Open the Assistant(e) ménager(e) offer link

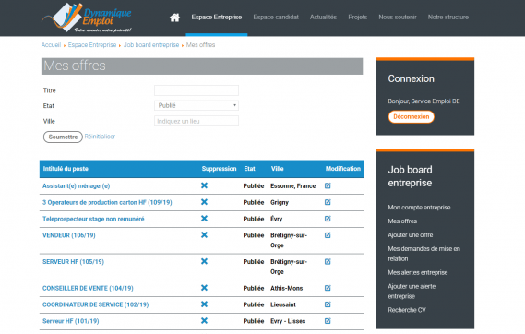tap(76, 185)
